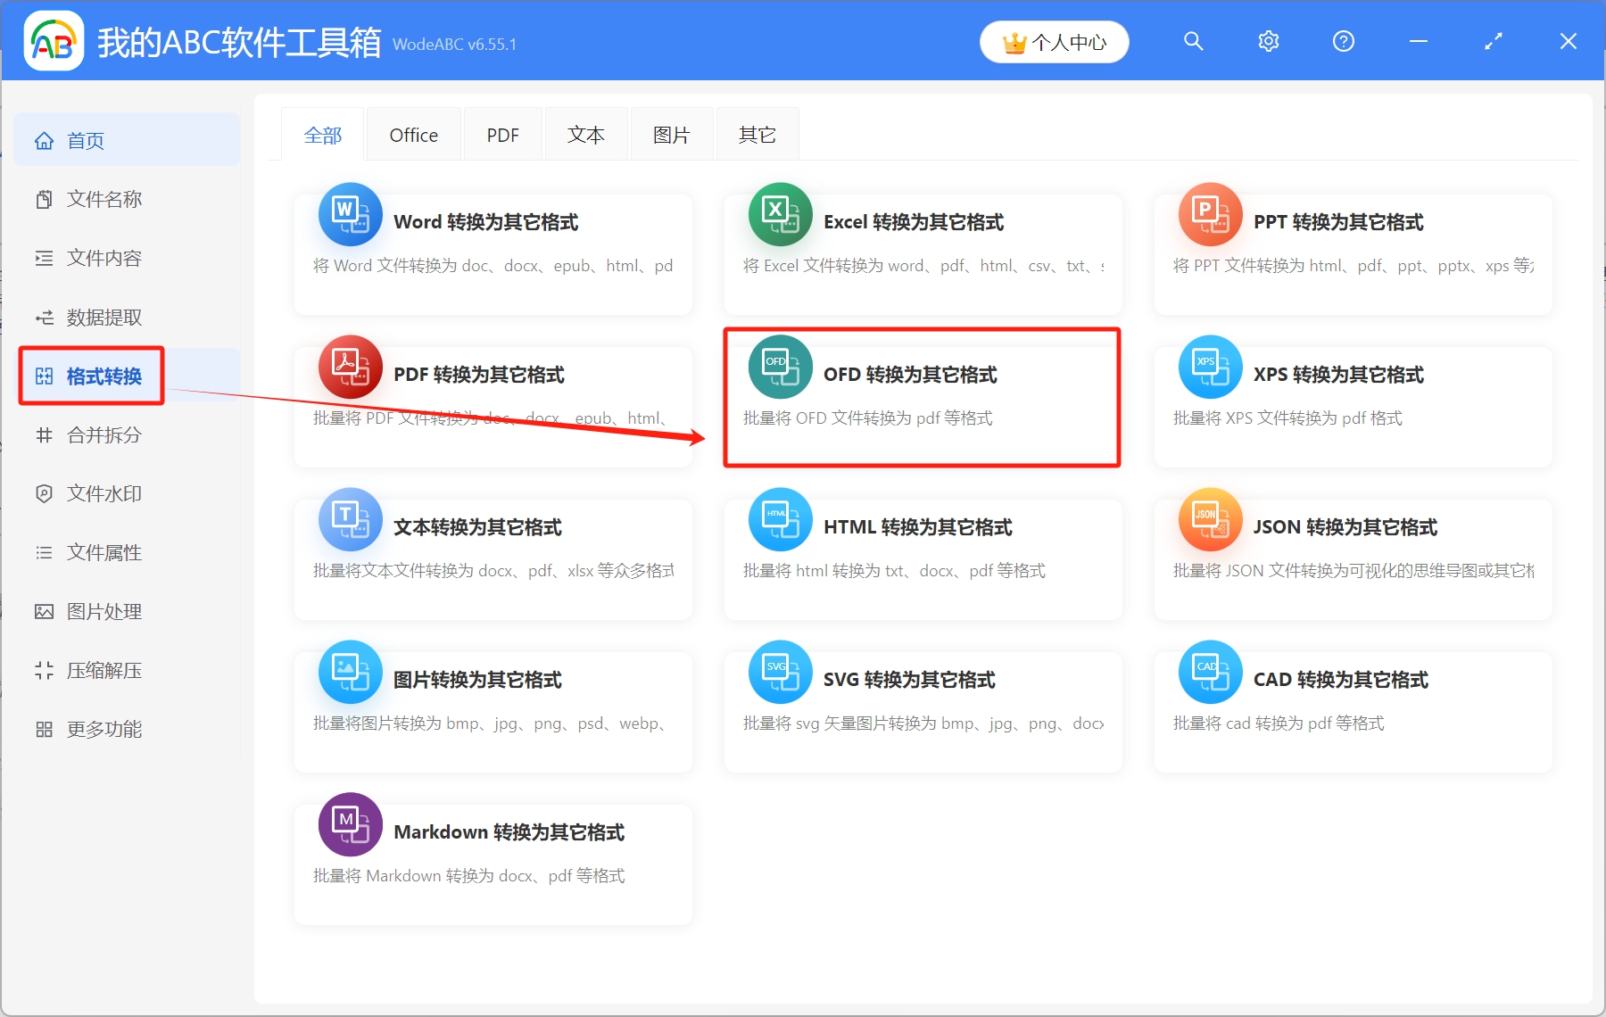Click the Markdown conversion icon
Image resolution: width=1606 pixels, height=1017 pixels.
(350, 824)
